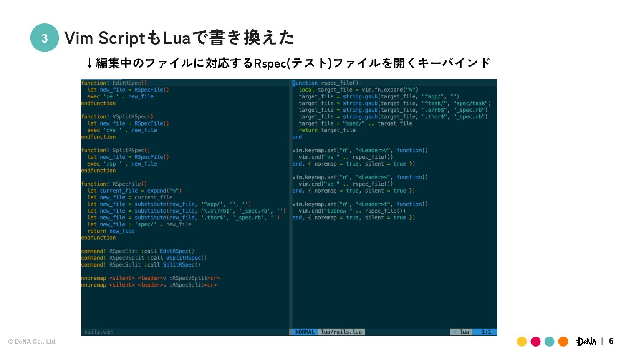This screenshot has height=352, width=626.
Task: Click gsub line with ".thor$" in Lua pane
Action: click(x=393, y=117)
